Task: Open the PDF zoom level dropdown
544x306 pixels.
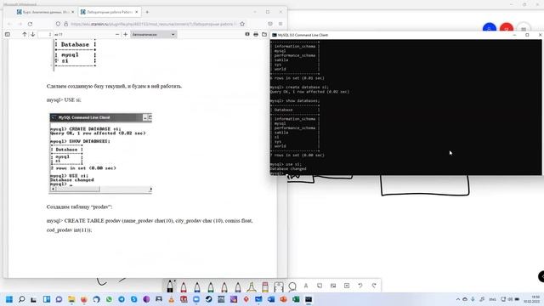Action: coord(153,34)
